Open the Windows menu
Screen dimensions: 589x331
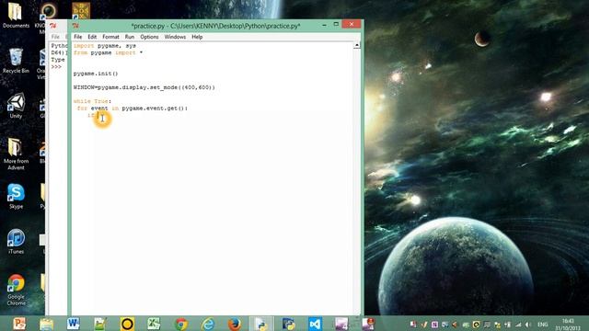[175, 37]
